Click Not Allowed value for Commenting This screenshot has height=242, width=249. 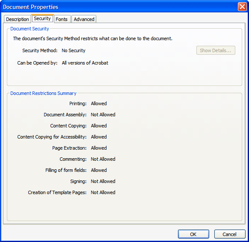(103, 159)
